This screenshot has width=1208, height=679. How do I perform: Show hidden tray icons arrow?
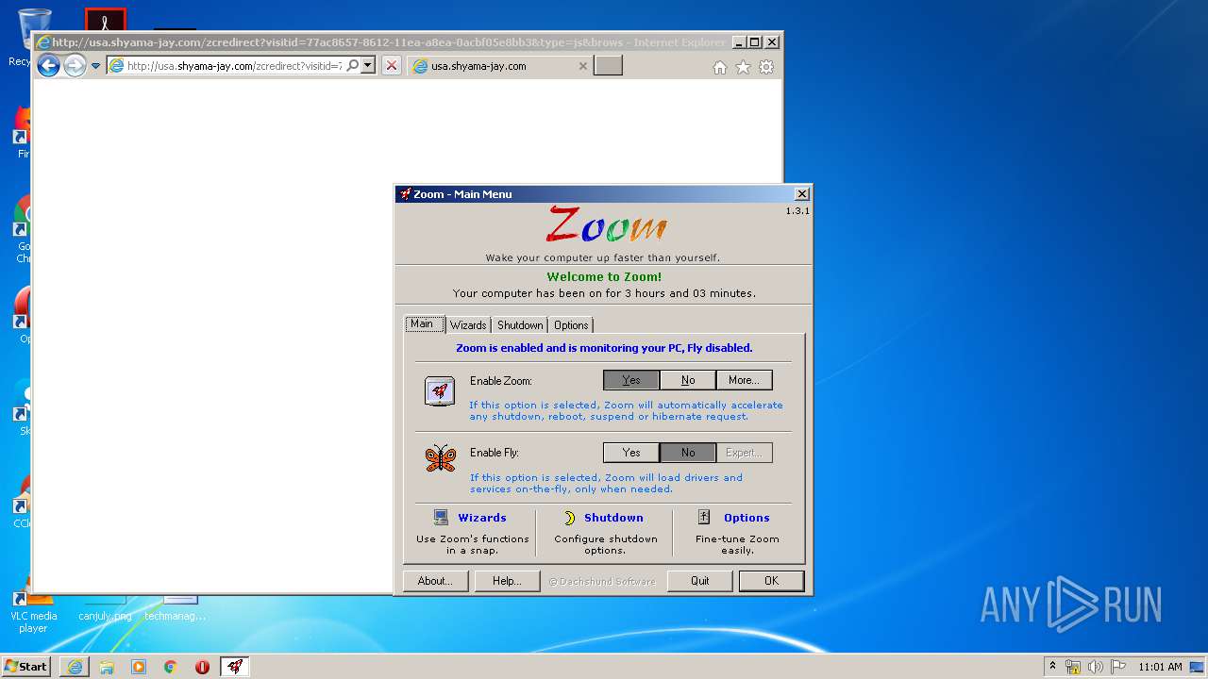point(1052,666)
